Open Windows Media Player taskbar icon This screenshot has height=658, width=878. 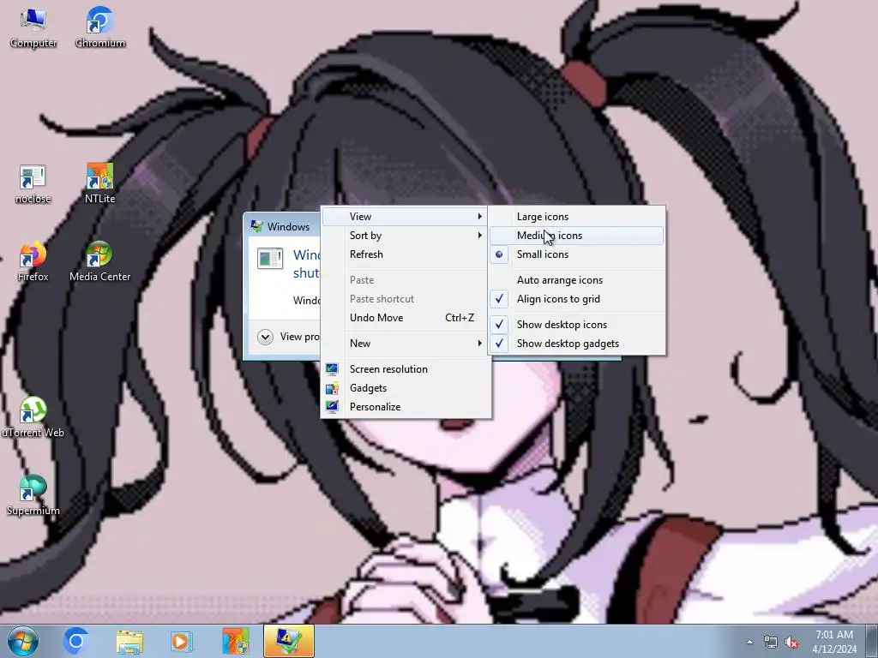[182, 641]
